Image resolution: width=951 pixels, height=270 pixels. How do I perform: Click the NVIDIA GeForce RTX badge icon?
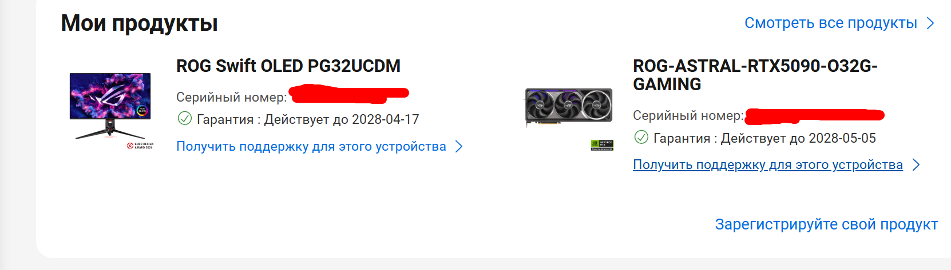coord(602,145)
